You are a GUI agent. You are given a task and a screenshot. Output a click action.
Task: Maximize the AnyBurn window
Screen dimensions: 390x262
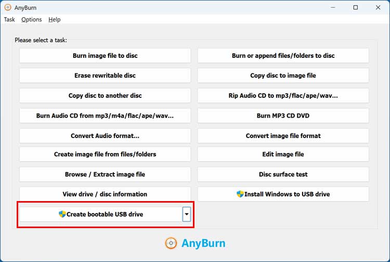pyautogui.click(x=356, y=7)
